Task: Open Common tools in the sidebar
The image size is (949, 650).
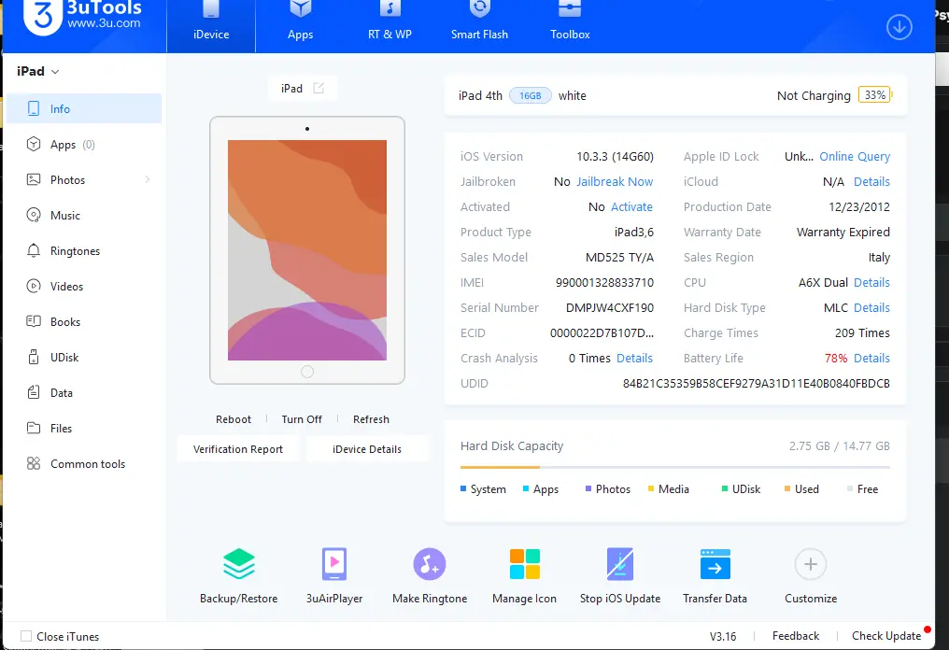Action: coord(84,464)
